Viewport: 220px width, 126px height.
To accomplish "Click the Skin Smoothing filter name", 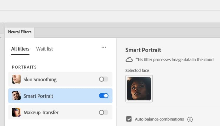I will tap(40, 79).
